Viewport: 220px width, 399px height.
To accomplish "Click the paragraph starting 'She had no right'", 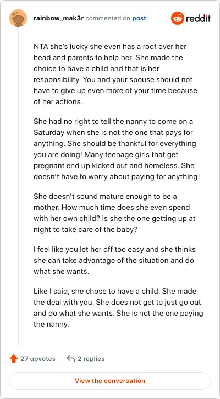I will tap(117, 149).
